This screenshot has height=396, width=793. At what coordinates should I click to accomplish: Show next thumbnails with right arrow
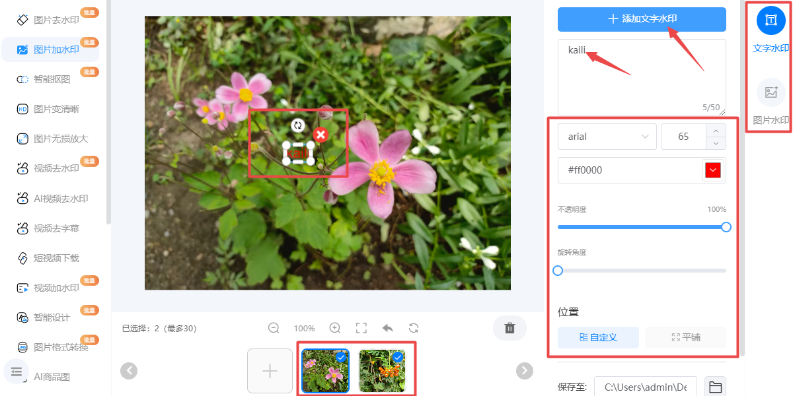click(x=525, y=371)
